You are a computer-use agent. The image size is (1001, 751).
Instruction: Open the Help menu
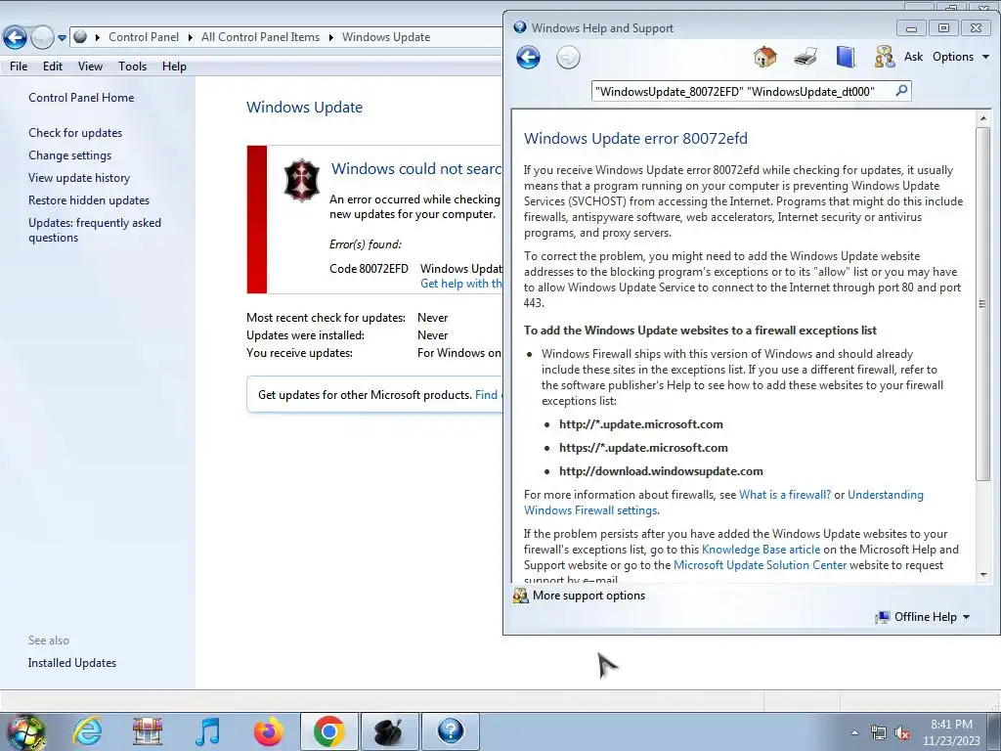[x=174, y=66]
